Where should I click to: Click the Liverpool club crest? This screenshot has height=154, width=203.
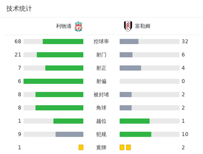point(79,26)
